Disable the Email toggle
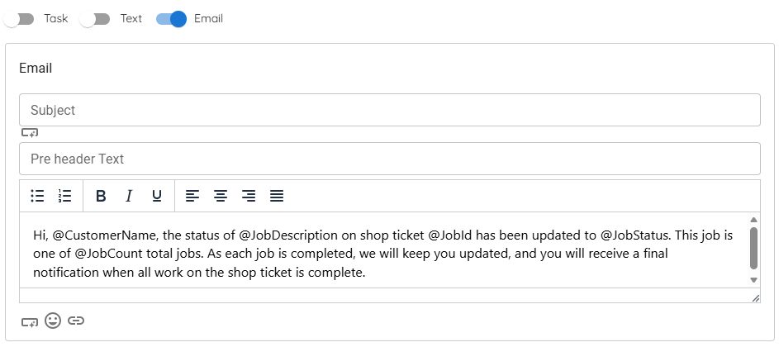Viewport: 779px width, 347px height. (172, 18)
